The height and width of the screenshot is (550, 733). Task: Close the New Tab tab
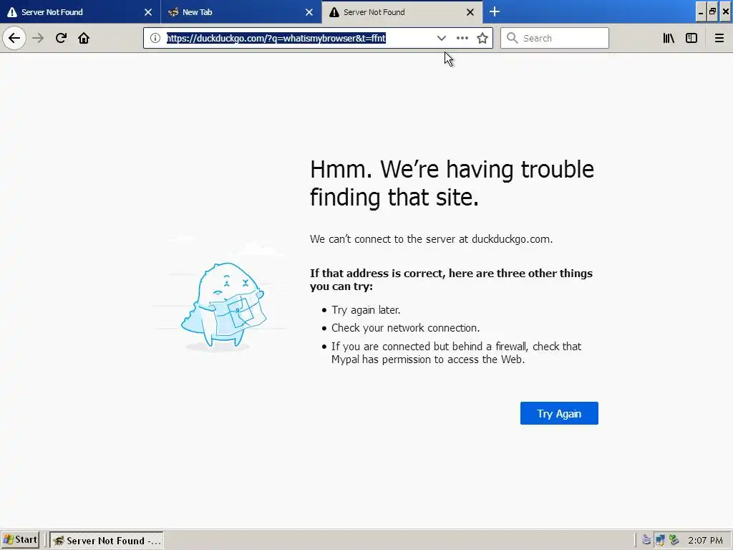click(x=309, y=12)
